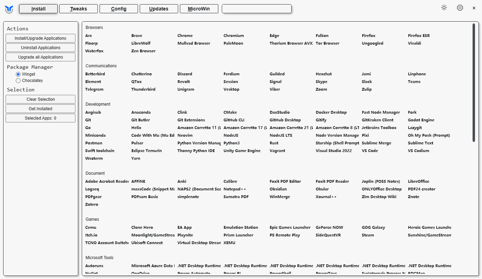
Task: Select NodeJS LTS app
Action: click(x=281, y=135)
